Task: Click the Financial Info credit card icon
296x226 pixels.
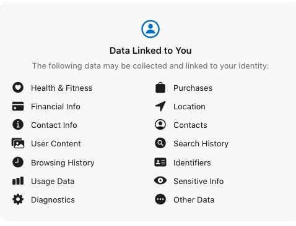Action: coord(18,106)
